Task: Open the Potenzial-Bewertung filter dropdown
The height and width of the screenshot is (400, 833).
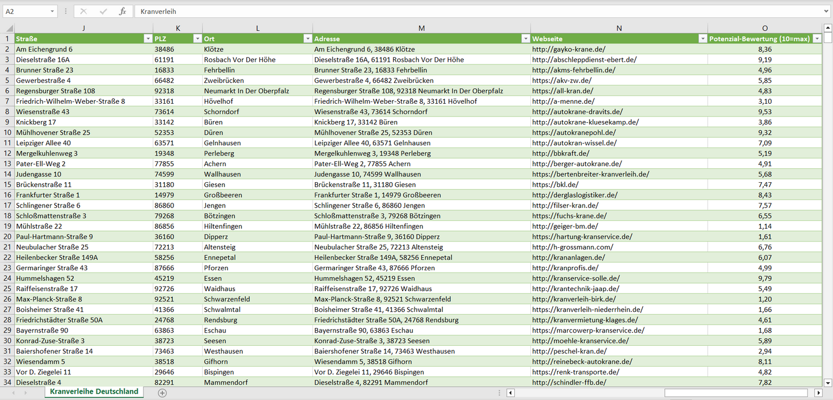Action: (817, 39)
